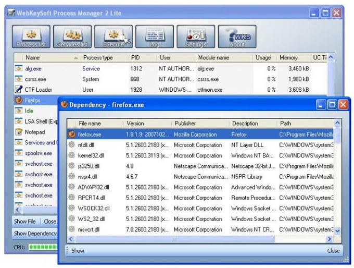354x268 pixels.
Task: Click the gear icon next to js3250.dll
Action: pos(72,166)
